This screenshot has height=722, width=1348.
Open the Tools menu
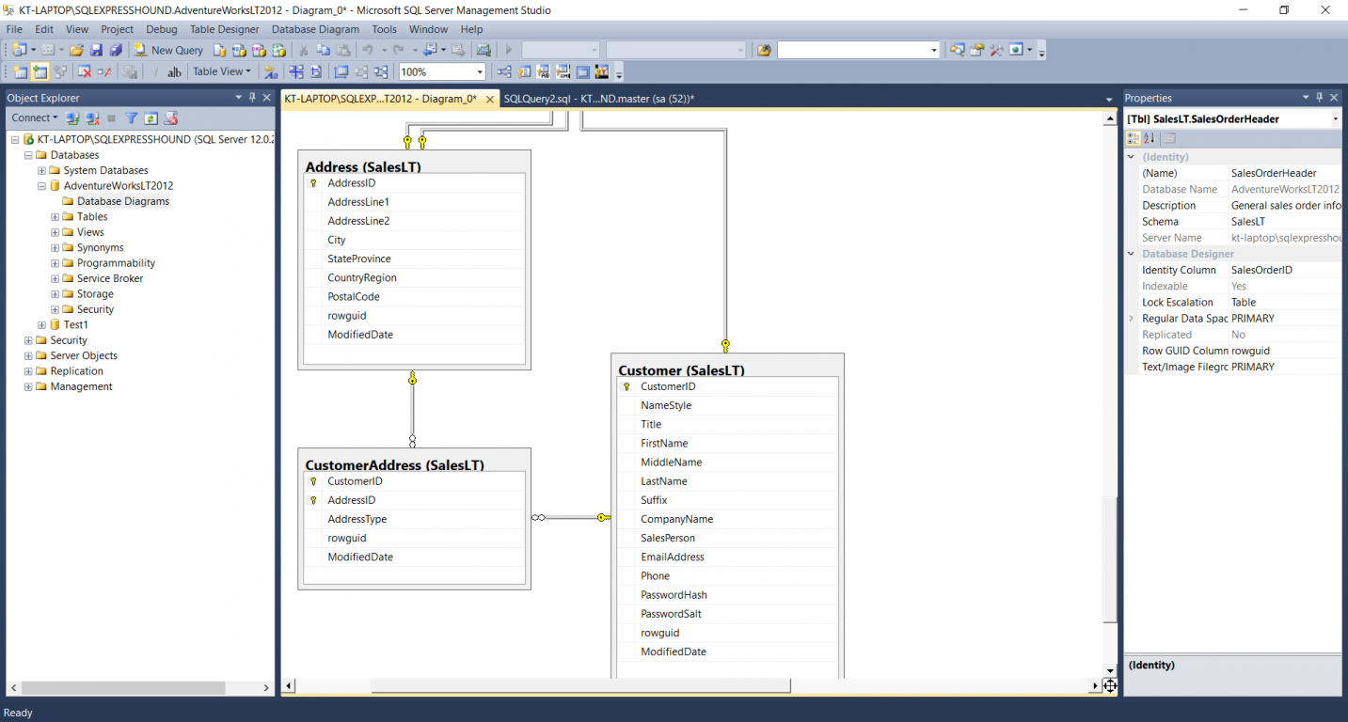coord(384,29)
